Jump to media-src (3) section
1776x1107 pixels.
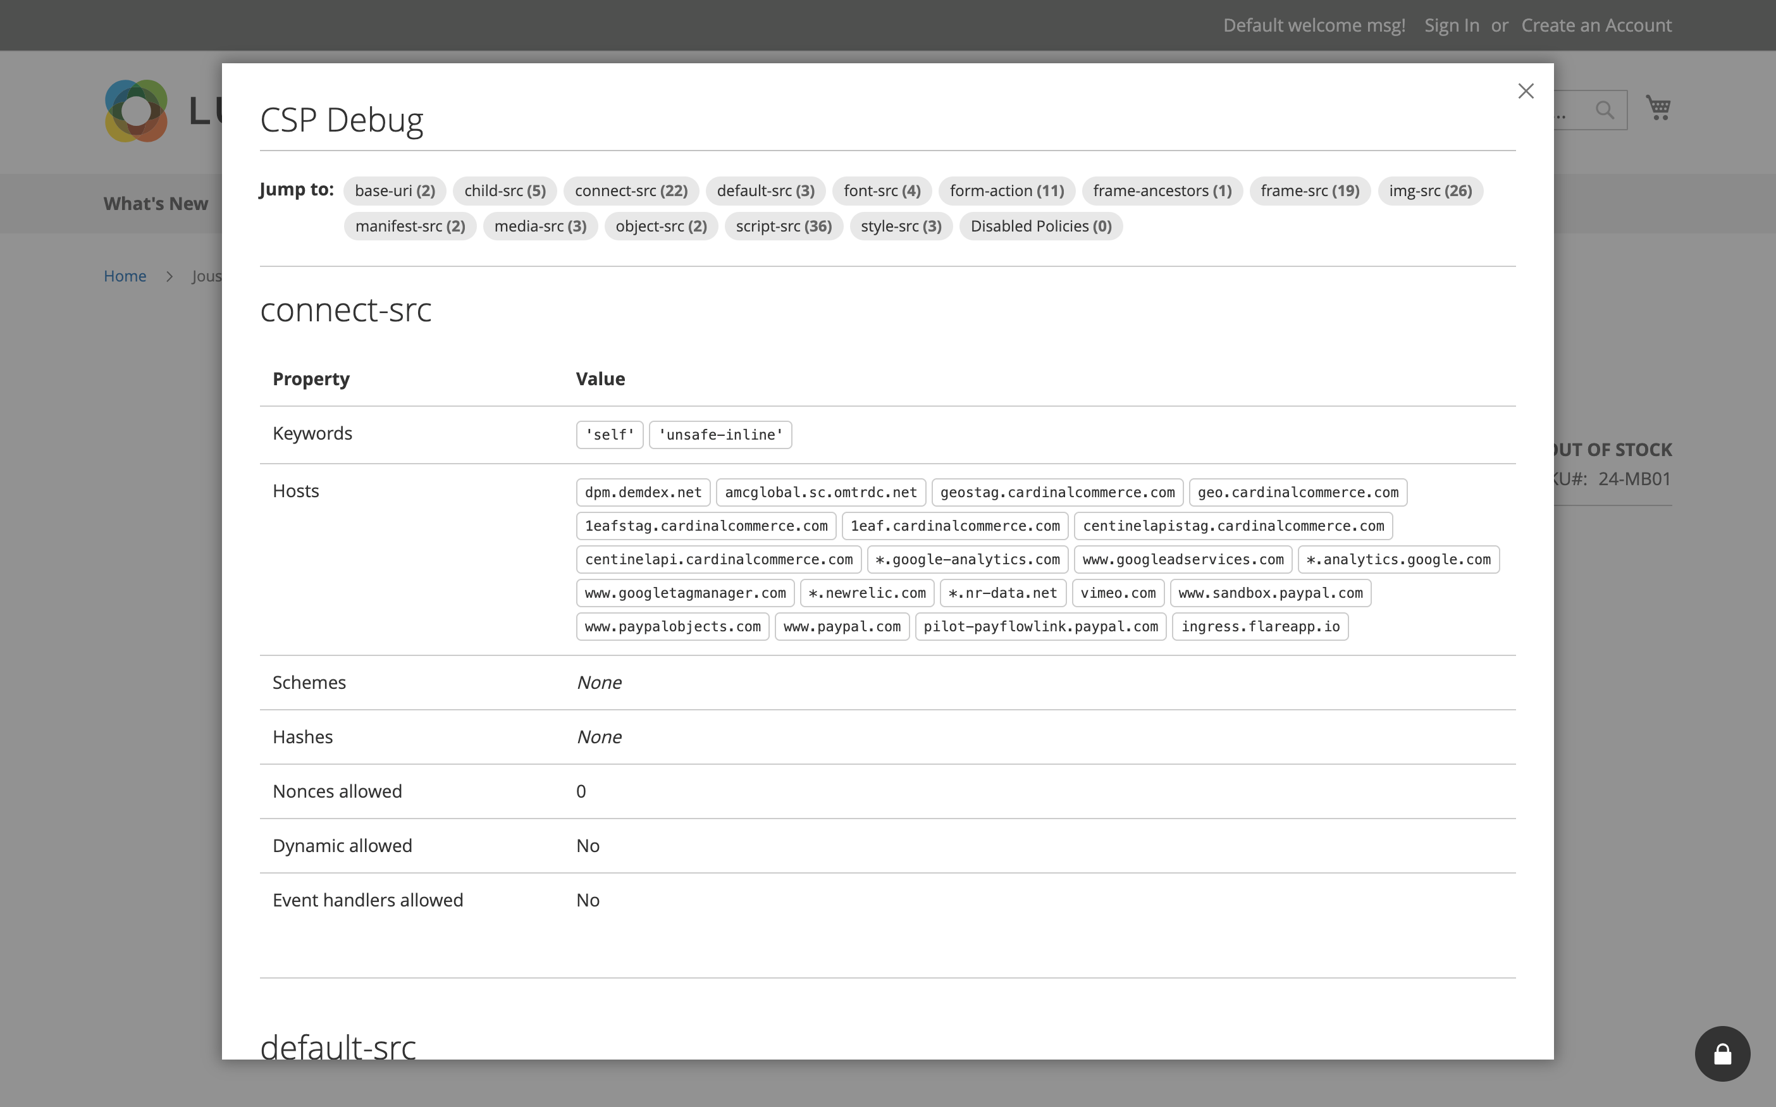click(540, 225)
